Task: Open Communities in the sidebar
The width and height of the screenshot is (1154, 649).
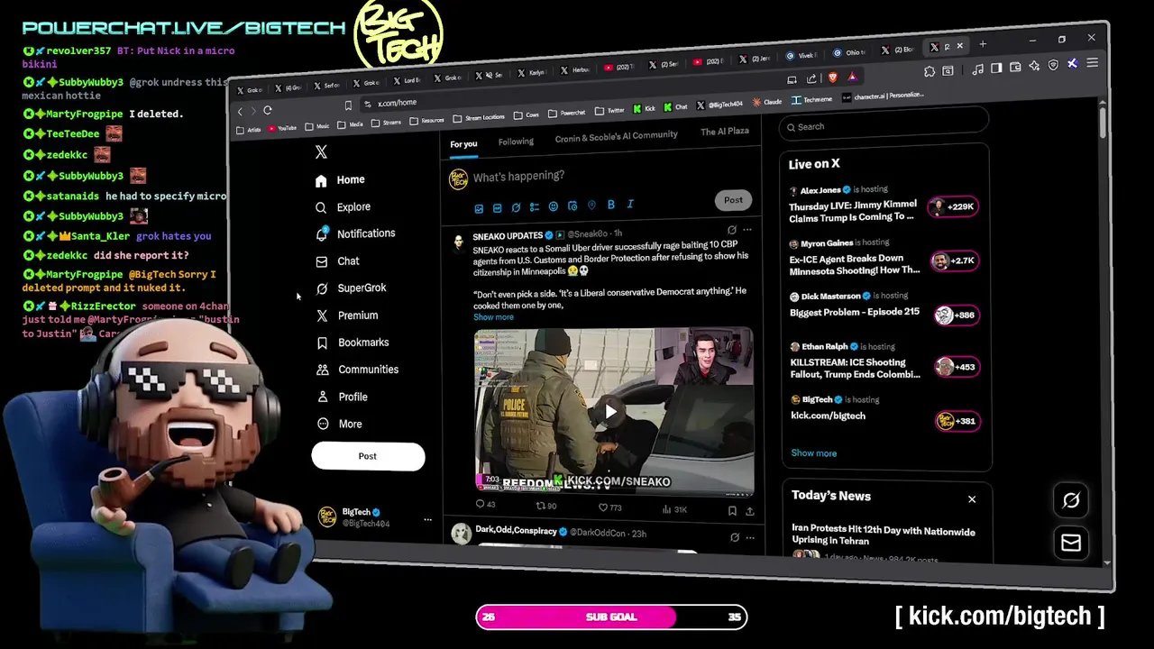Action: coord(357,370)
